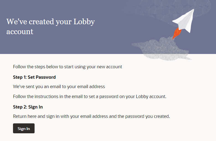
Task: Click "Lobby account." in the Step 1 instructions
Action: pyautogui.click(x=151, y=97)
